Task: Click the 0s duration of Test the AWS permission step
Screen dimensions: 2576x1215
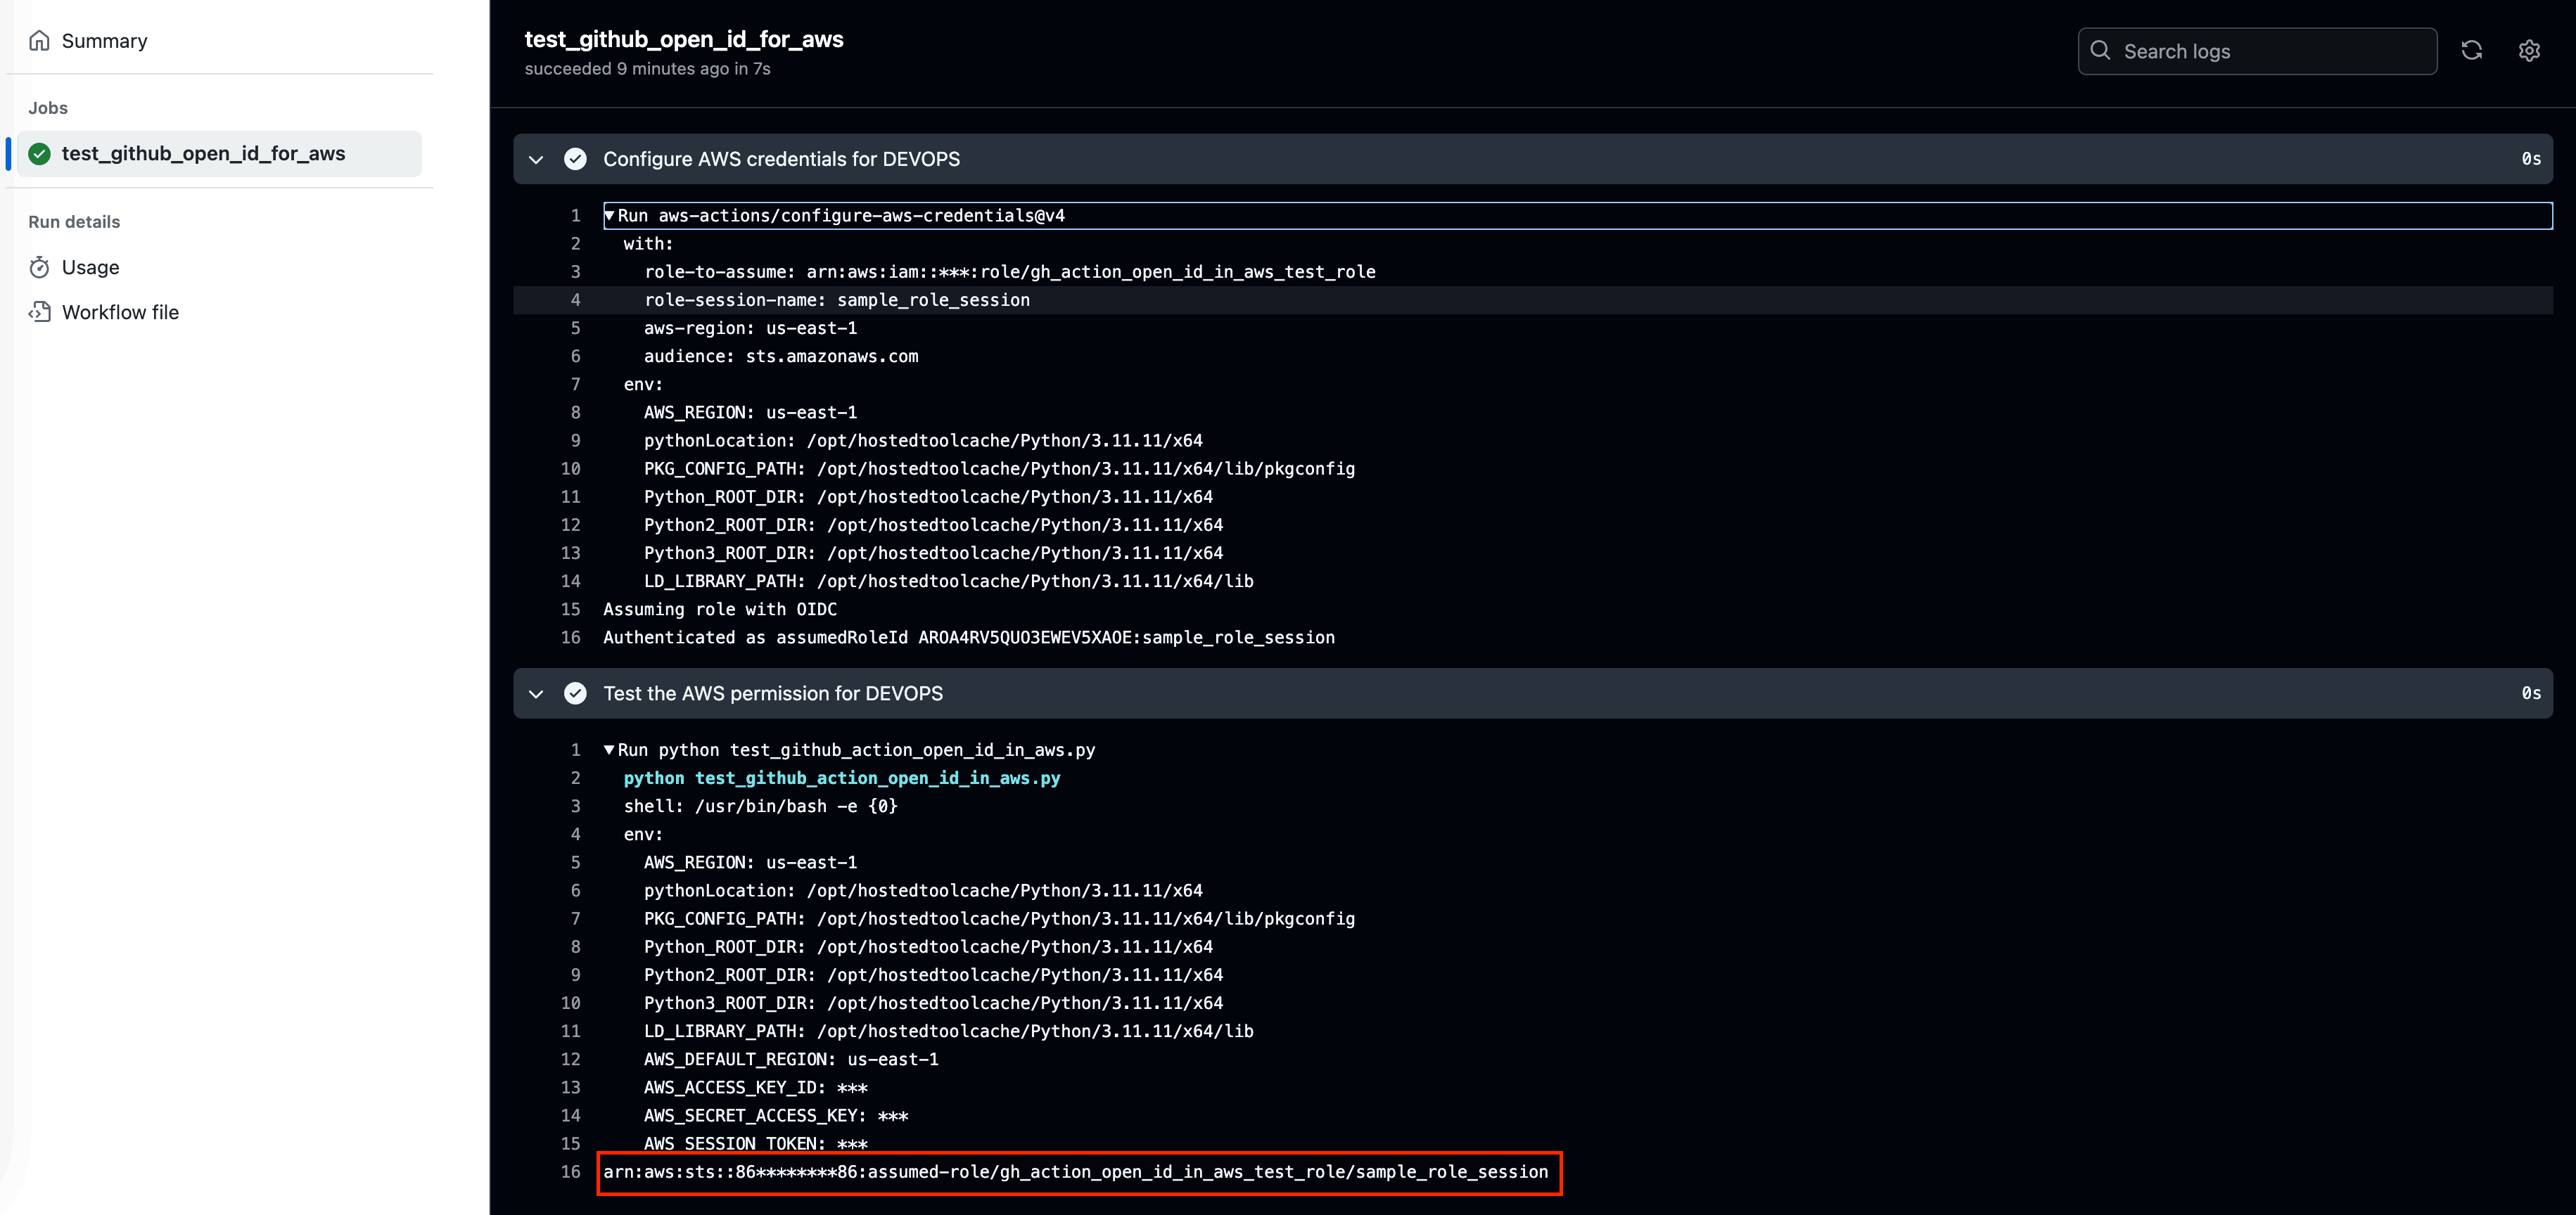Action: click(2531, 693)
